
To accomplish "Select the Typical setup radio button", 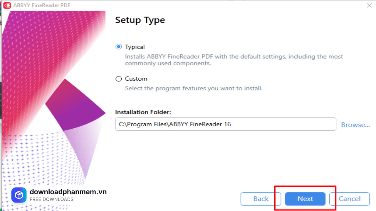I will (x=119, y=47).
